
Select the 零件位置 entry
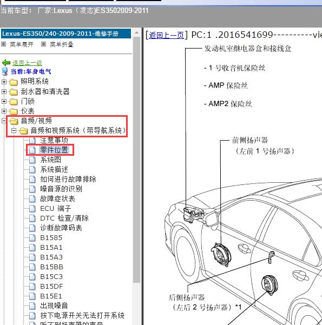pos(54,150)
